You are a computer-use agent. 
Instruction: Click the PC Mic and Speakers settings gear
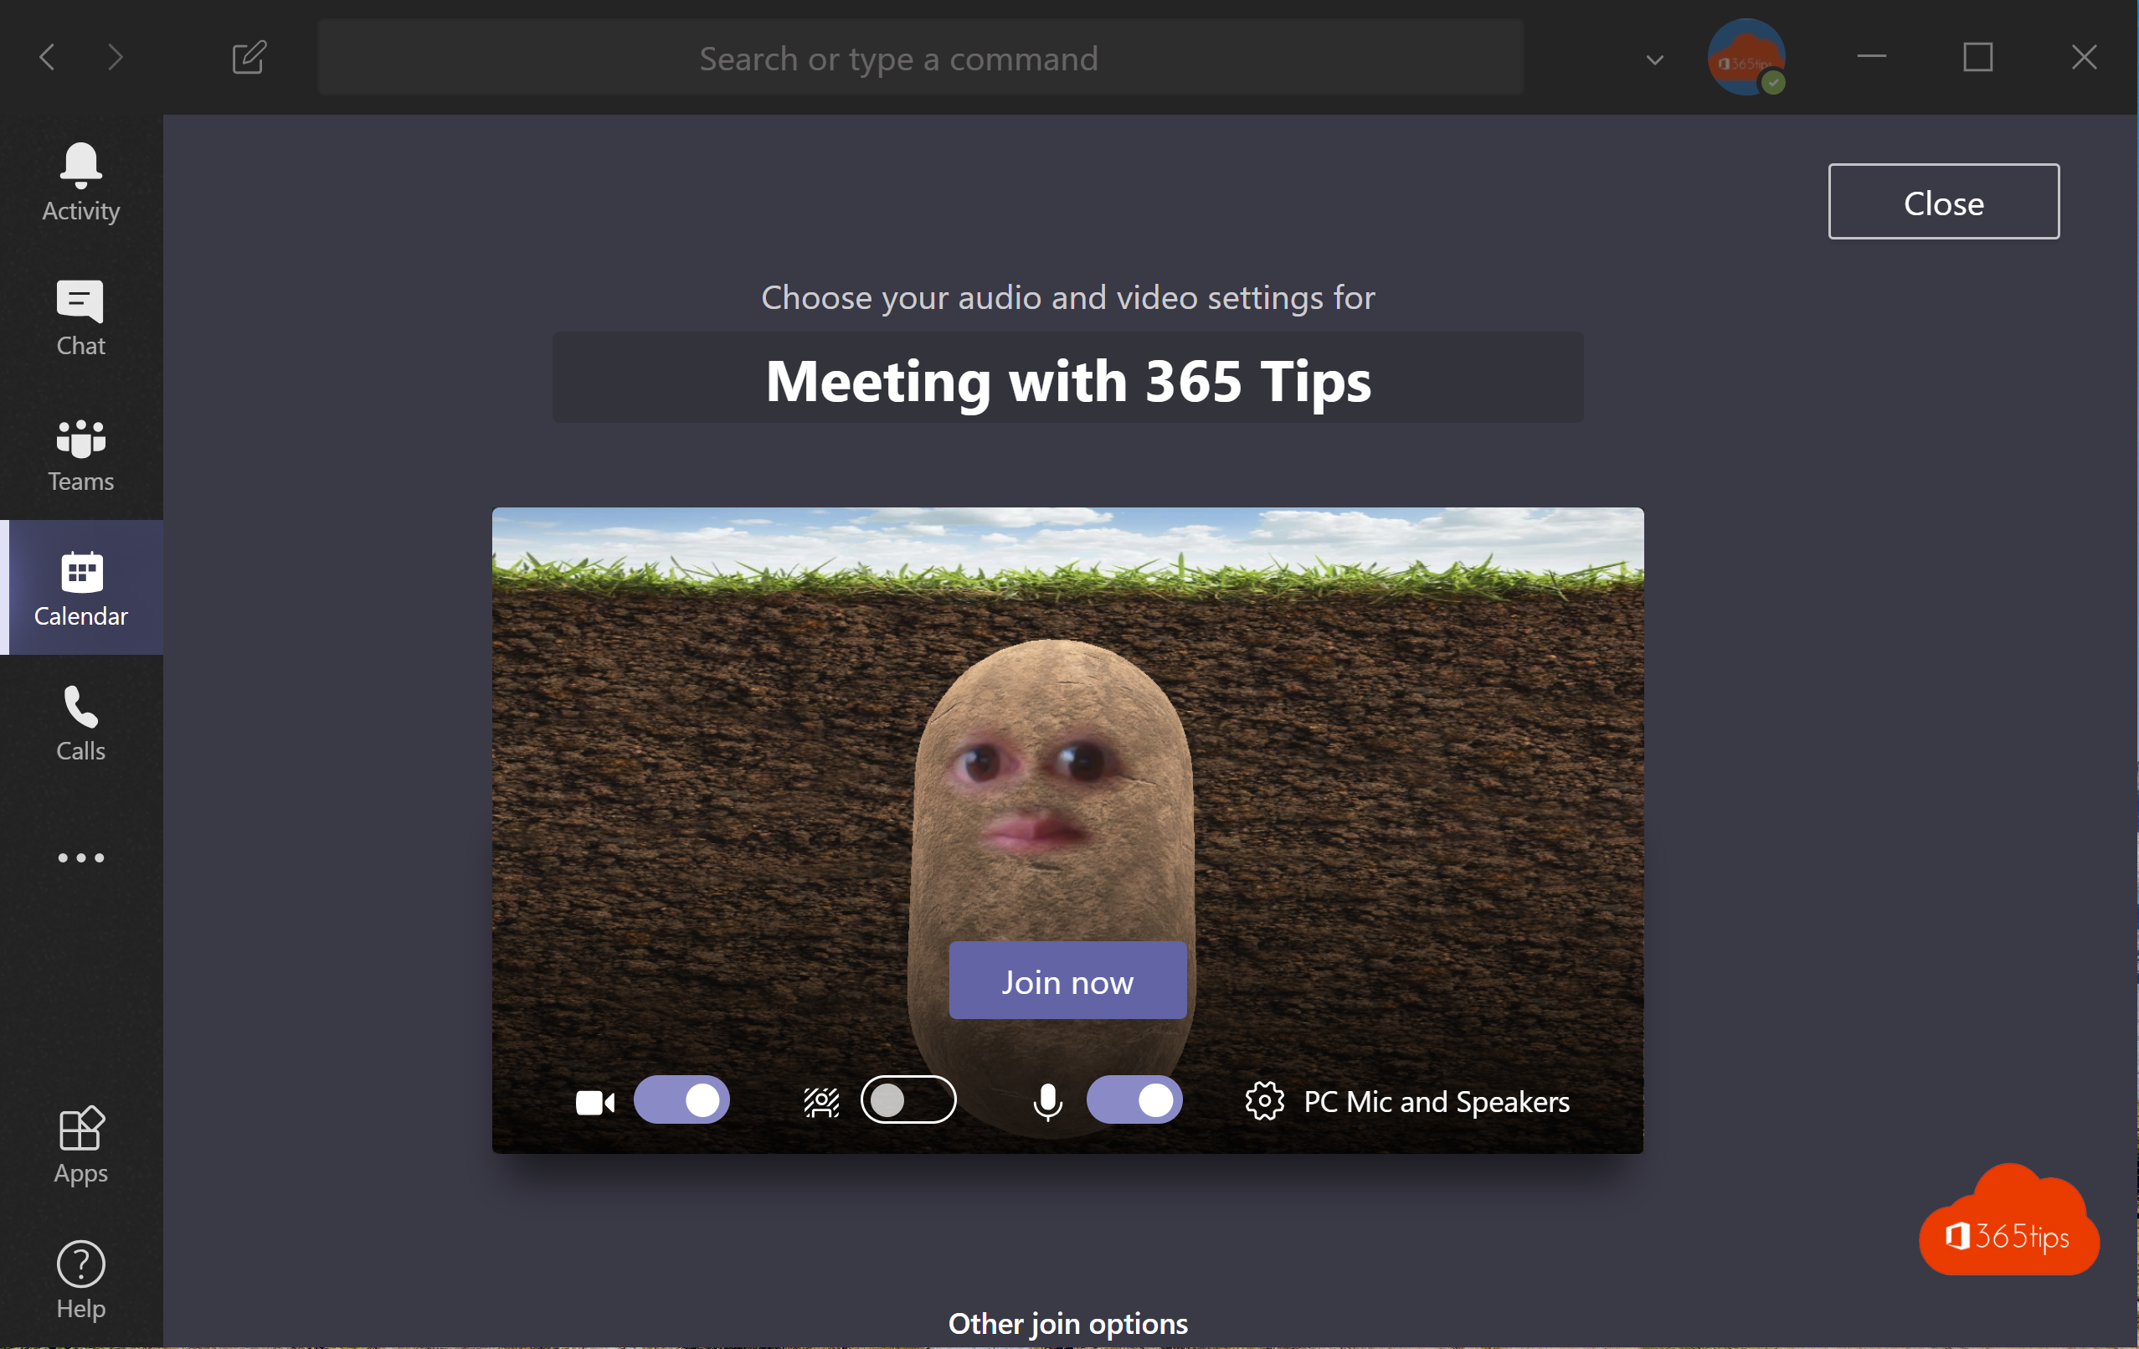point(1263,1100)
